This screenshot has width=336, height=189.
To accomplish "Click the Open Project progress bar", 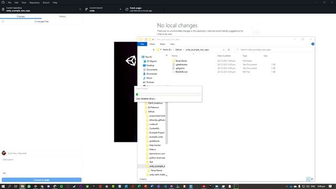I will coord(168,94).
